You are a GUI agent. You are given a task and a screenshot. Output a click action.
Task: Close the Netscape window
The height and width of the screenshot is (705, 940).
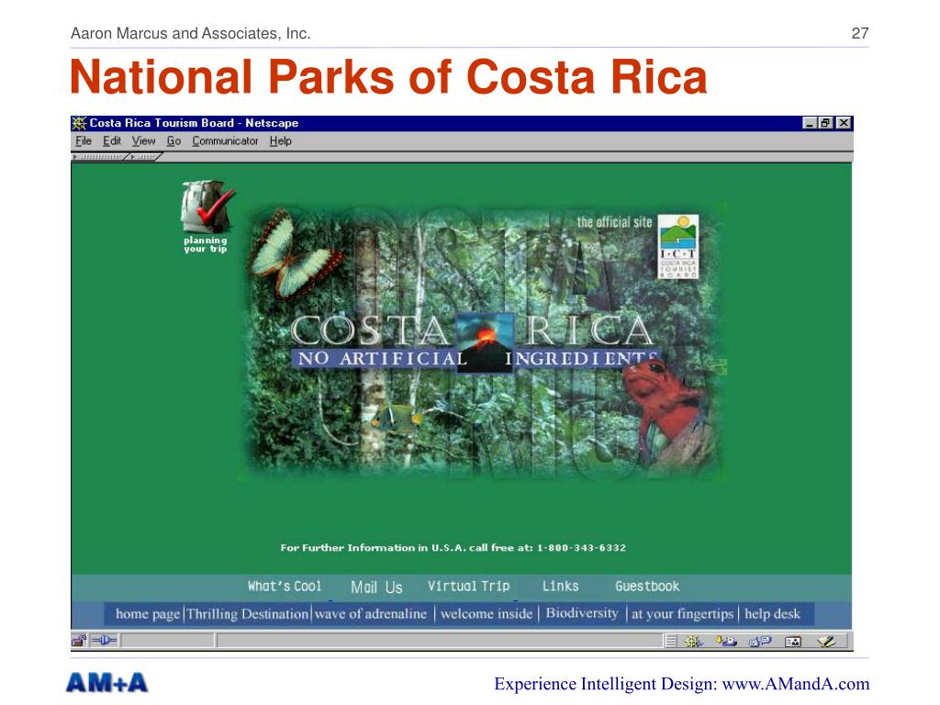[x=844, y=123]
